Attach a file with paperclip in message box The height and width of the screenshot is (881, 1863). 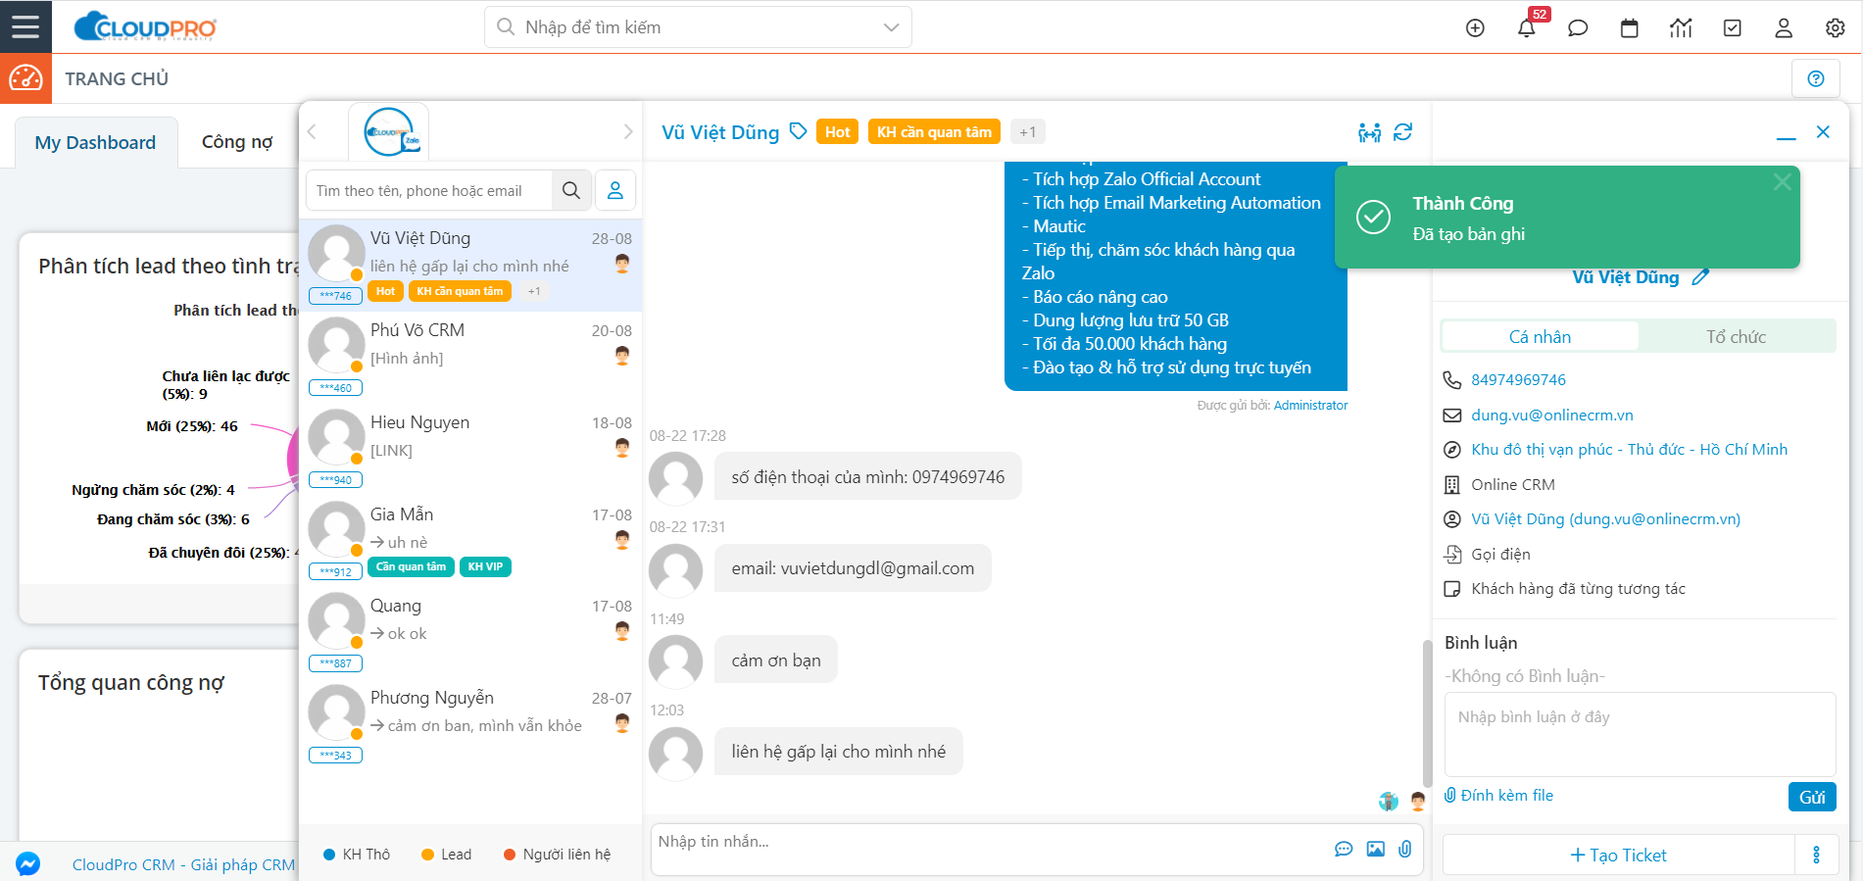pyautogui.click(x=1405, y=849)
